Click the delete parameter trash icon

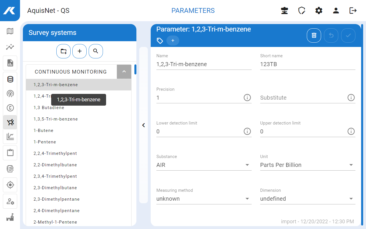point(314,35)
